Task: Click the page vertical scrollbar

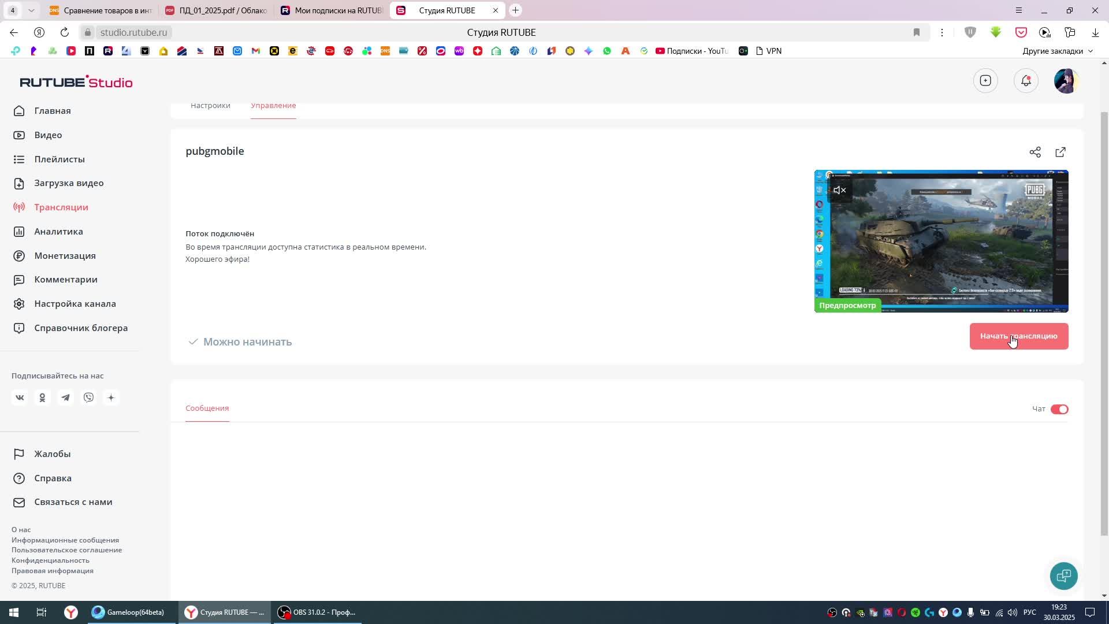Action: 1104,324
